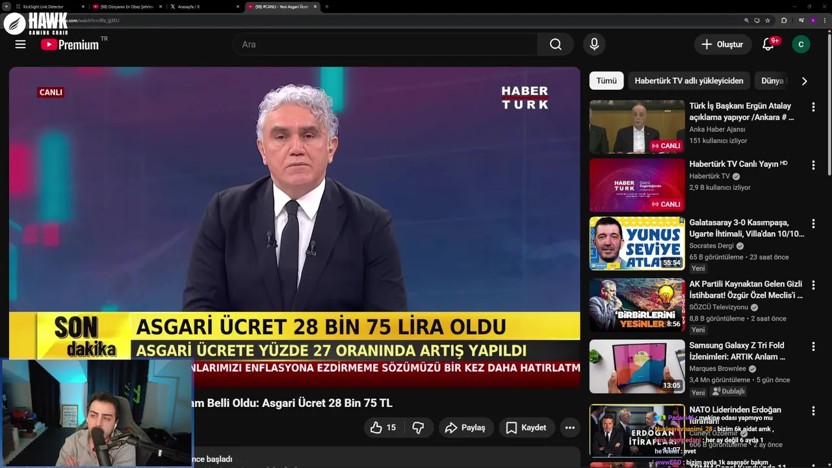The image size is (832, 468).
Task: Open the Yunus Seviye Atladı thumbnail
Action: (637, 243)
